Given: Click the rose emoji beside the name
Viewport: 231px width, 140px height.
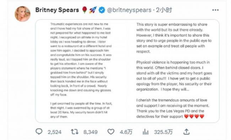Looking at the screenshot, I should click(85, 10).
